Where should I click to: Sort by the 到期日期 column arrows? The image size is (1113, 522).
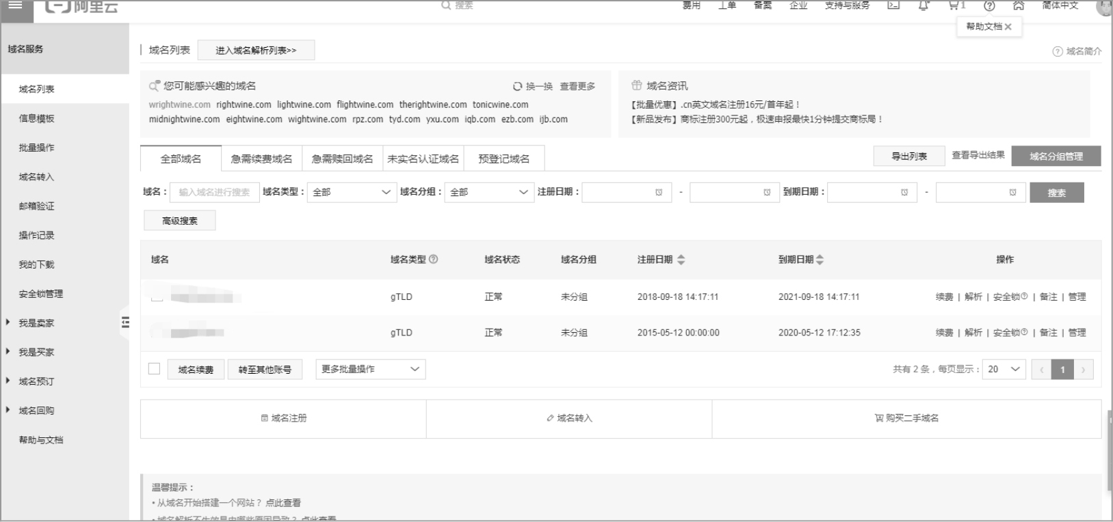pyautogui.click(x=820, y=260)
